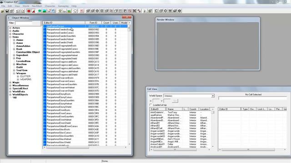Click the red icon right of the speech bubble

tap(82, 11)
